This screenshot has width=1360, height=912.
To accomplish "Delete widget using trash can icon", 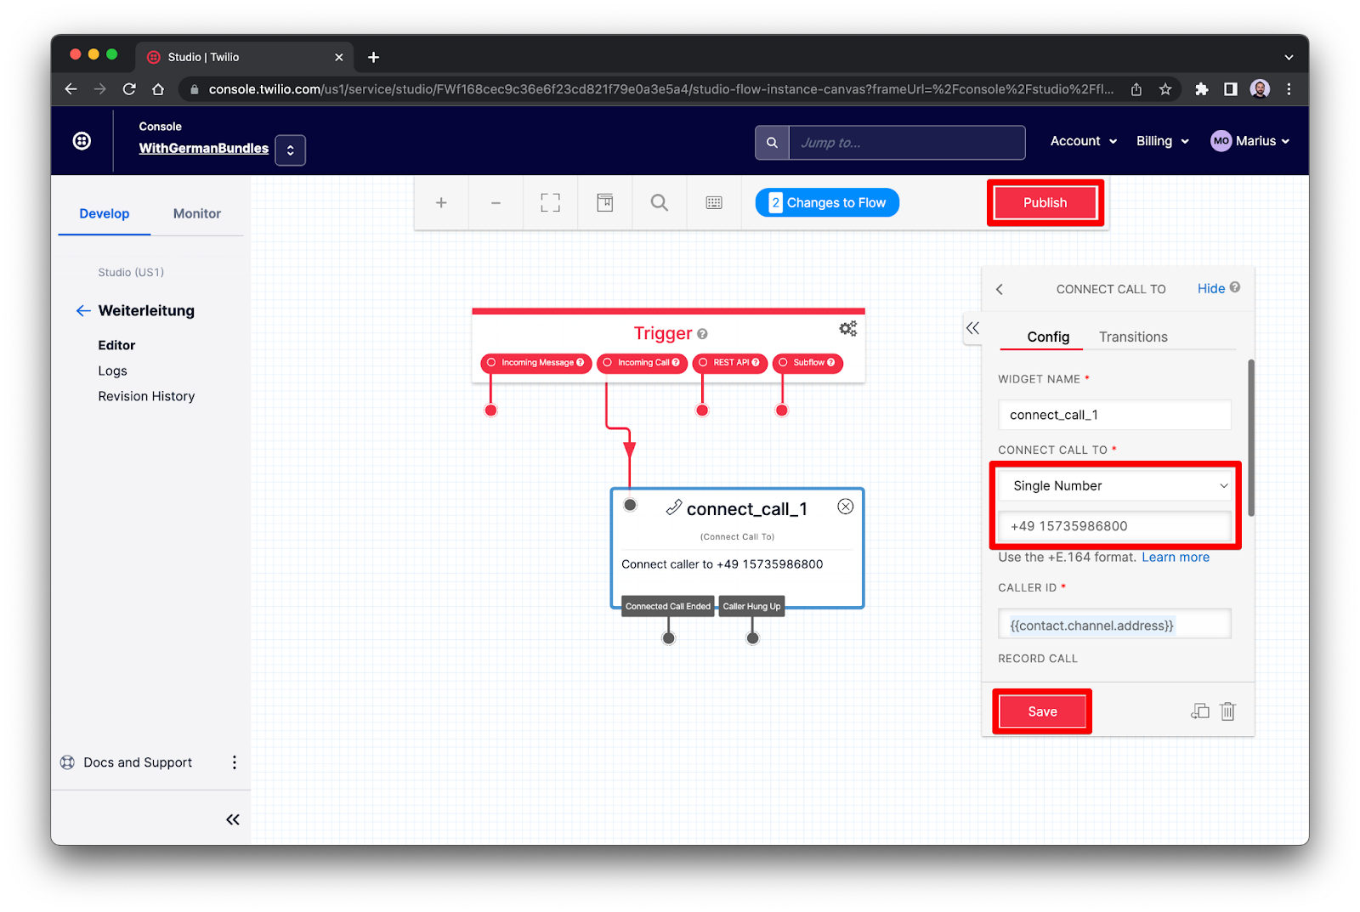I will pos(1227,711).
